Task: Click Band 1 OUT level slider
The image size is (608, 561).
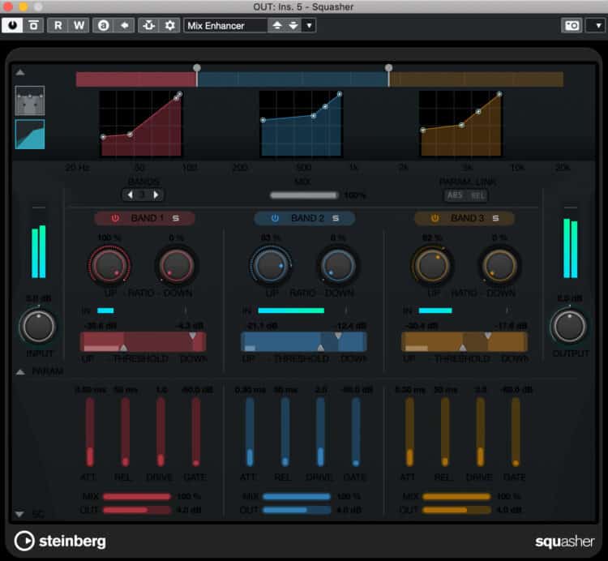Action: [136, 510]
